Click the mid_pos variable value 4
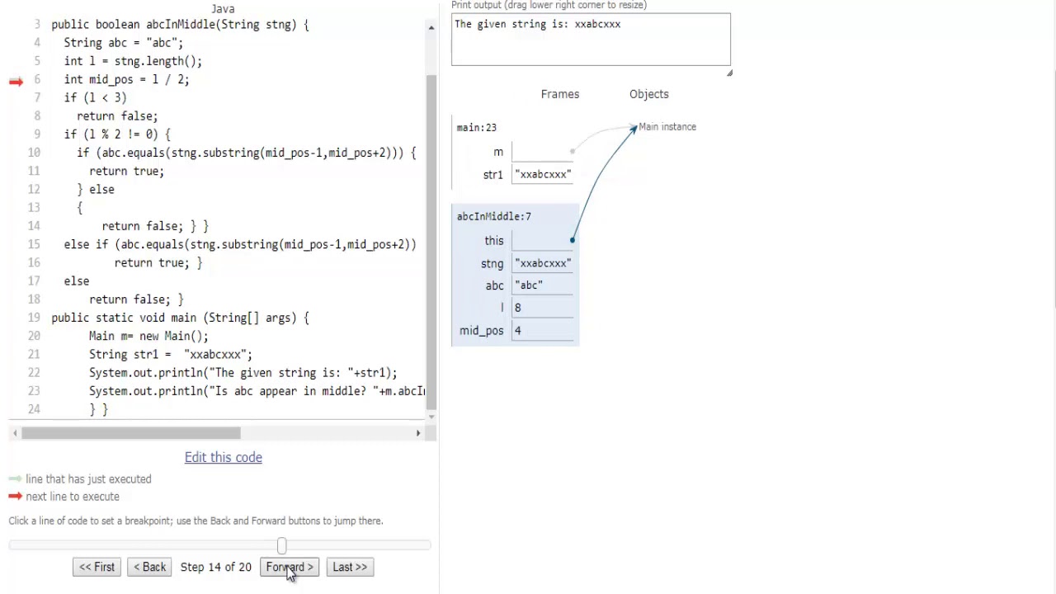 tap(518, 331)
